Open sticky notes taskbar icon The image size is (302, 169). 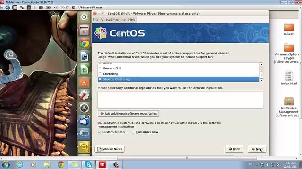pos(75,165)
